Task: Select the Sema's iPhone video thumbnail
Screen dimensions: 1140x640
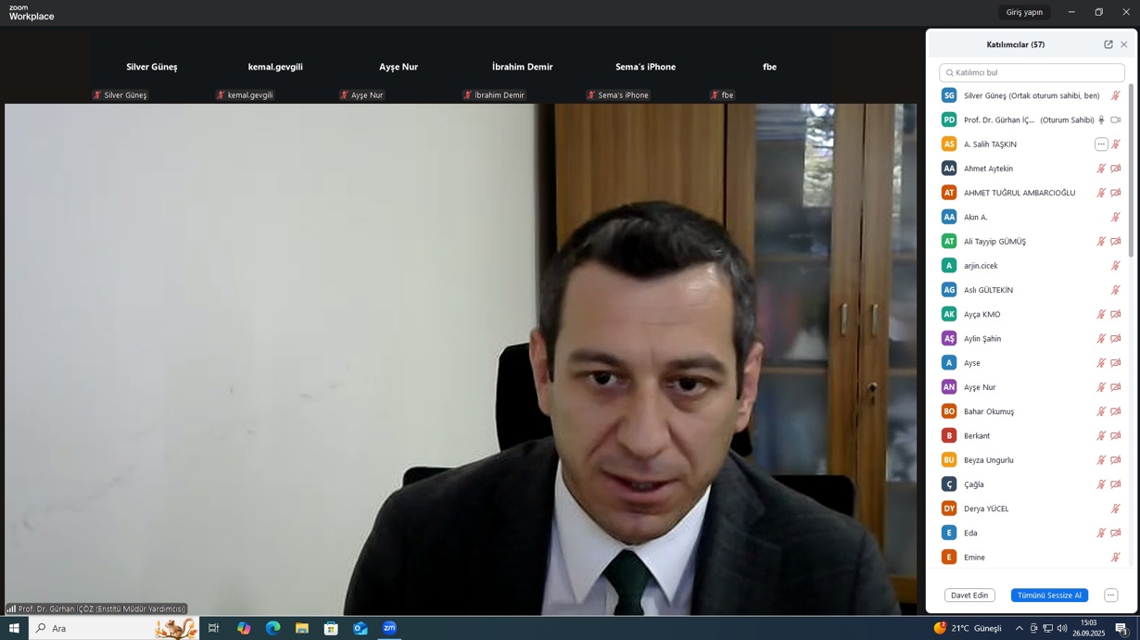Action: 646,67
